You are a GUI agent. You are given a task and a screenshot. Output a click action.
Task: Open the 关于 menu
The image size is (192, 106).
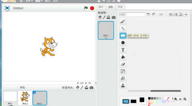pos(56,1)
